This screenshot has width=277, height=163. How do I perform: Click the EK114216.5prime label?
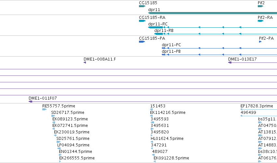click(168, 113)
